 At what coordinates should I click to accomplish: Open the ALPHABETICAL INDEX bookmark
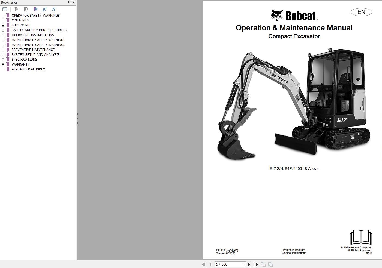[28, 69]
